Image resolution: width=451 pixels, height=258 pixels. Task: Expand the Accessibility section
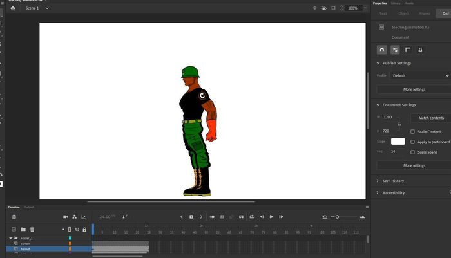click(378, 193)
